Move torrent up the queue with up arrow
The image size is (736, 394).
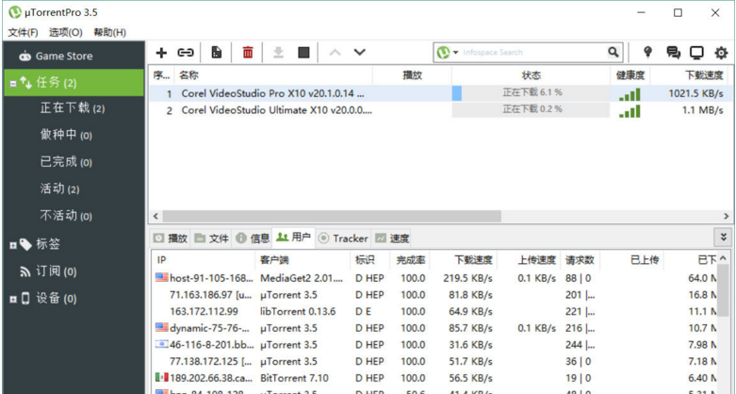335,52
